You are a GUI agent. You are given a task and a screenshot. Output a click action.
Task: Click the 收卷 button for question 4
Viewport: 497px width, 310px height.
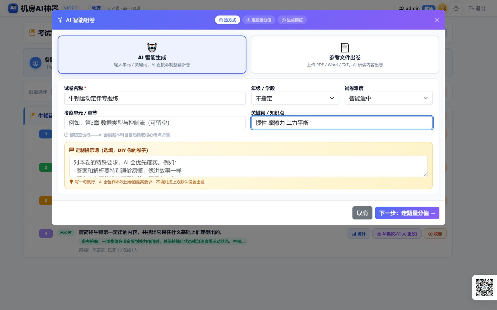click(435, 234)
